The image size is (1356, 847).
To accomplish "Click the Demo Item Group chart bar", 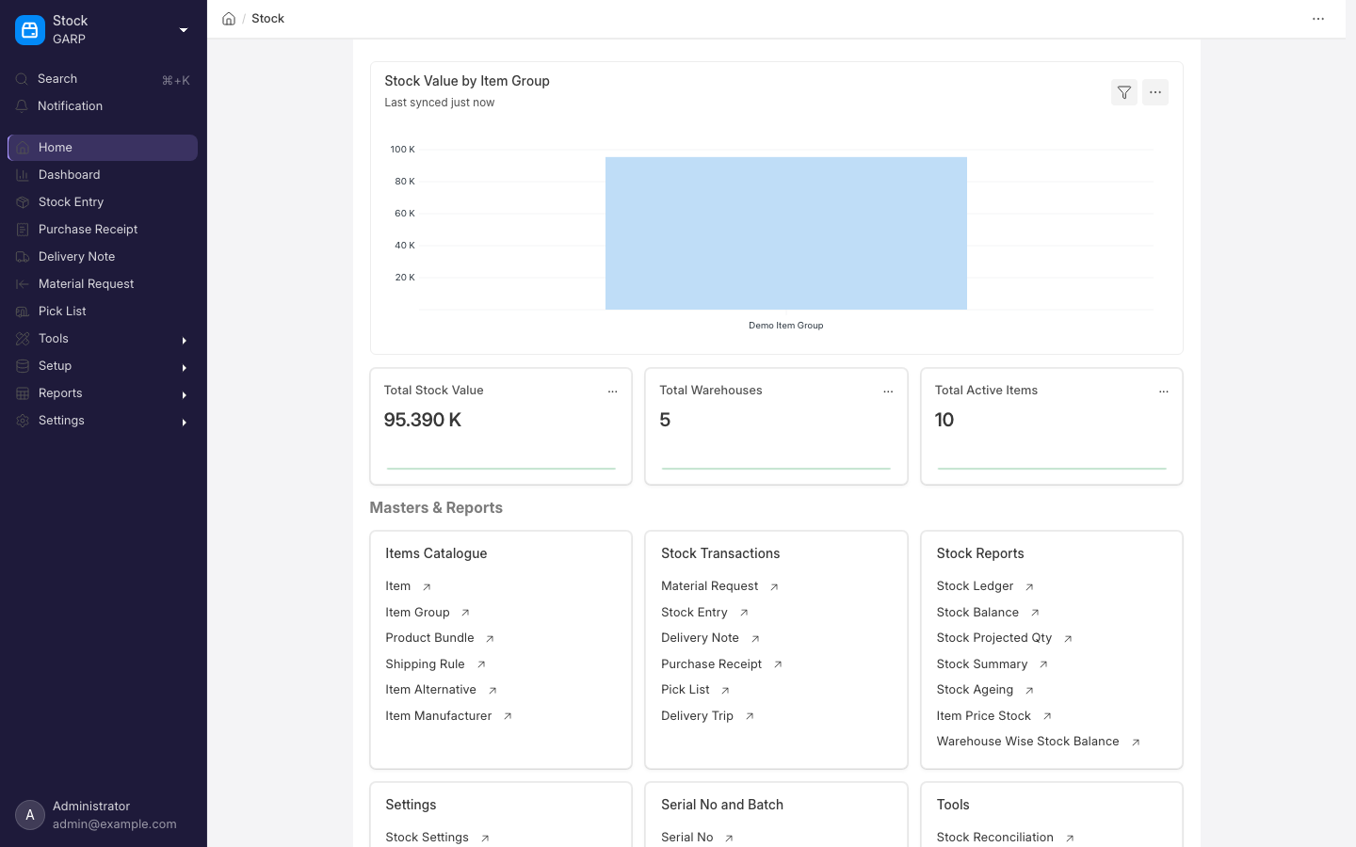I will point(785,233).
